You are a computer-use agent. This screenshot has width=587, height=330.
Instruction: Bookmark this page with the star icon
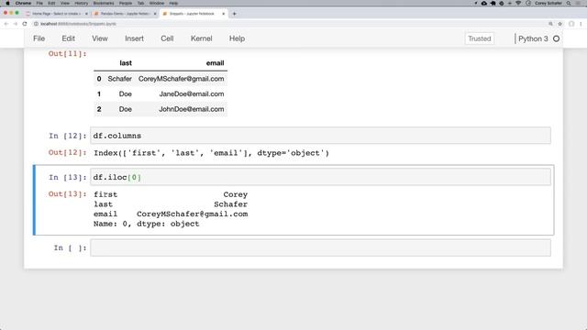point(560,24)
